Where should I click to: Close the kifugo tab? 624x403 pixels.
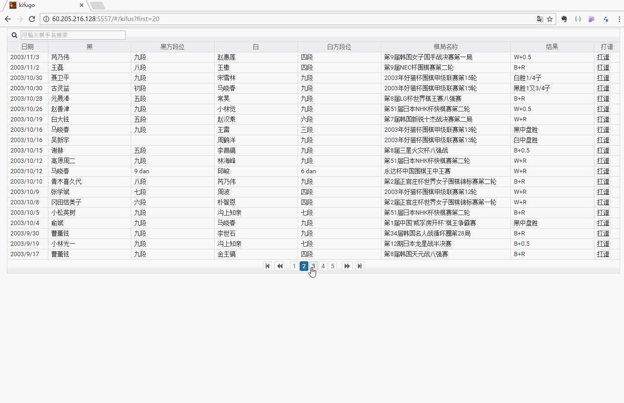[x=82, y=5]
